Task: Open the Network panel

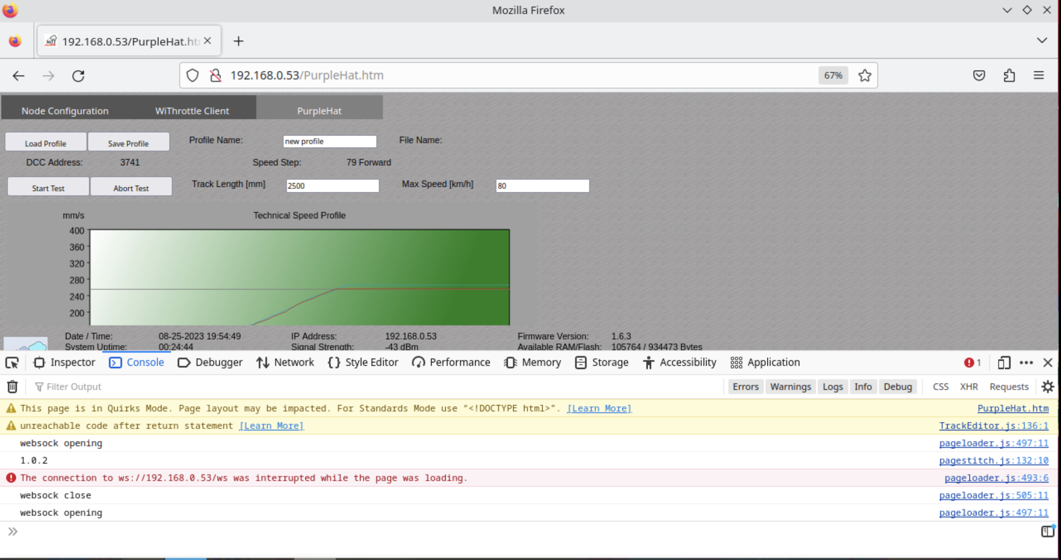Action: 285,362
